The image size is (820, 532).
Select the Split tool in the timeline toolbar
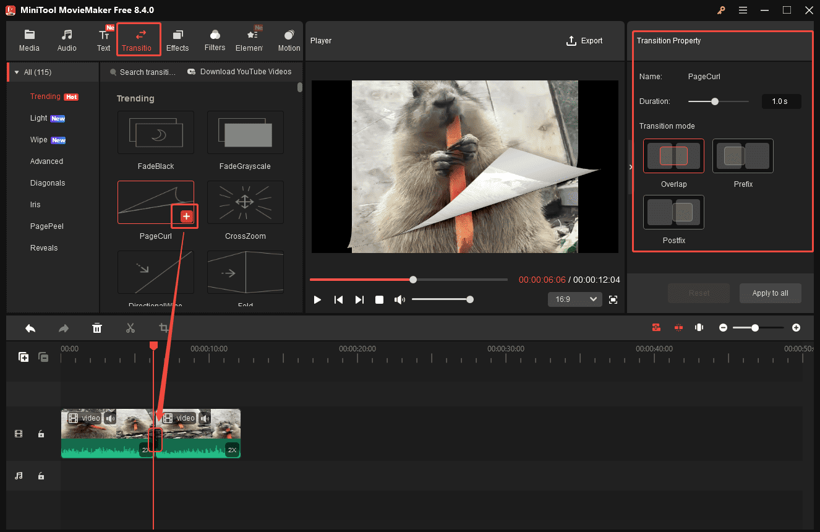pyautogui.click(x=130, y=328)
